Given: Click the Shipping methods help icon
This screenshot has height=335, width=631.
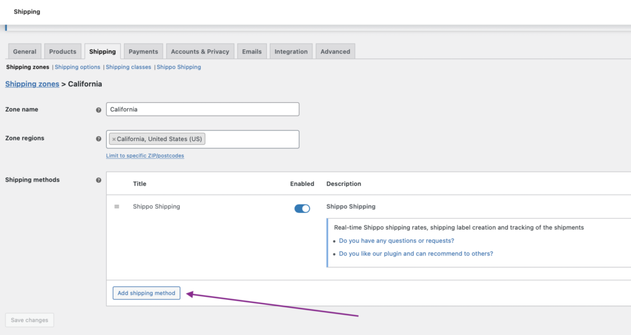Looking at the screenshot, I should point(99,180).
